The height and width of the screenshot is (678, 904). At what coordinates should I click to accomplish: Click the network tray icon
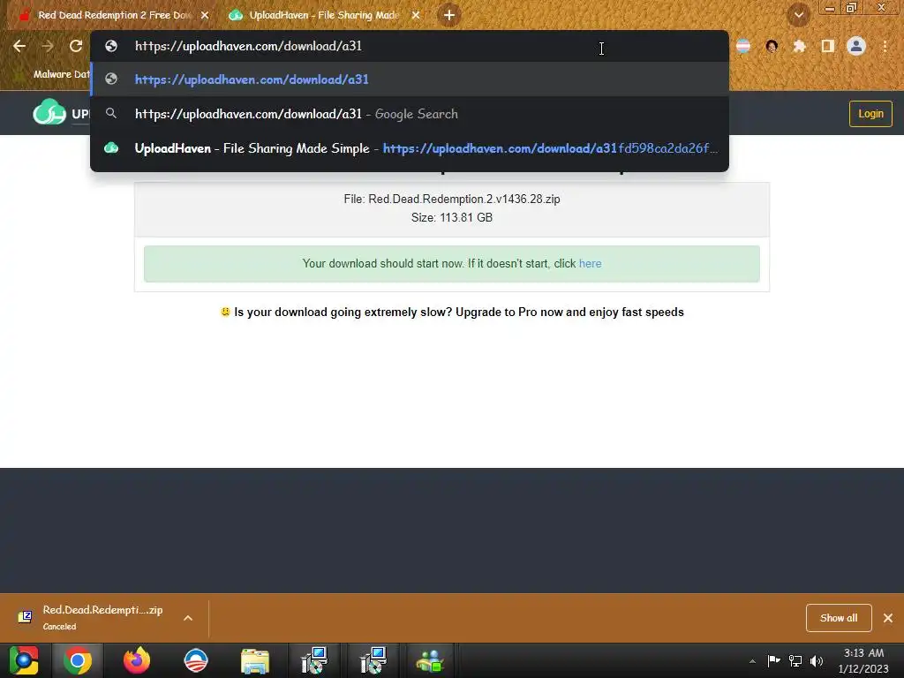(795, 660)
